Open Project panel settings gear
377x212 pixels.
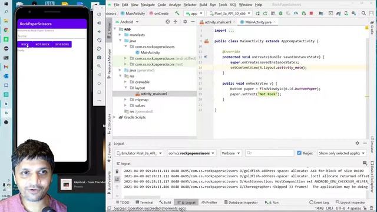pos(185,22)
